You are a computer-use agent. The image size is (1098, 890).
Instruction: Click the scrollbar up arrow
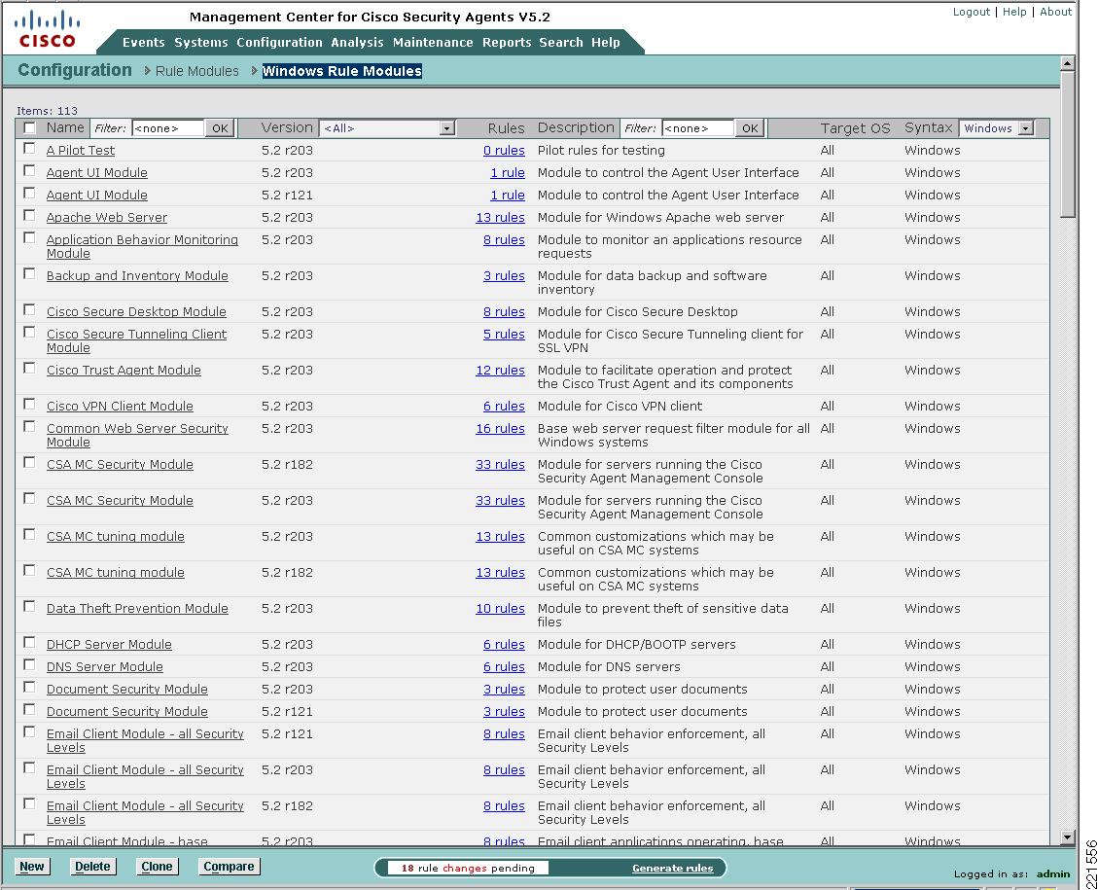(1067, 63)
